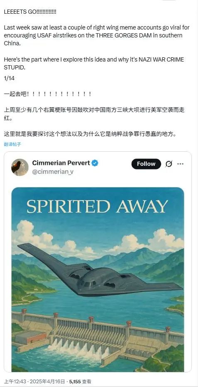Click the 翻译帖子 translate post link
The image size is (198, 387).
point(12,144)
